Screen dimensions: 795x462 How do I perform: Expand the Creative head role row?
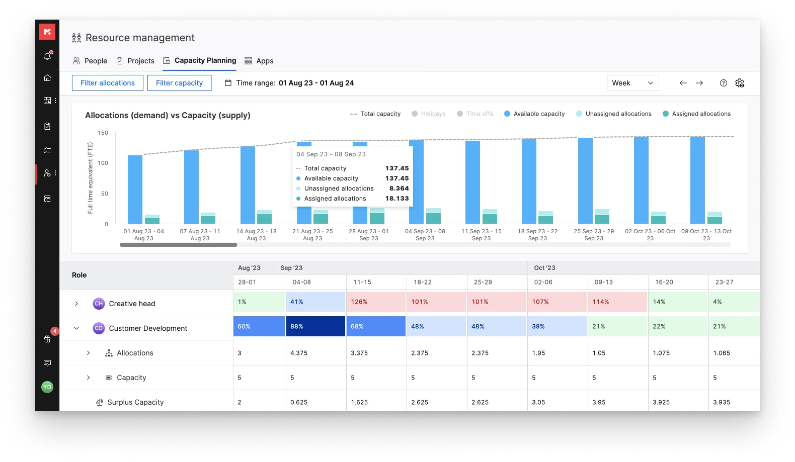(76, 304)
